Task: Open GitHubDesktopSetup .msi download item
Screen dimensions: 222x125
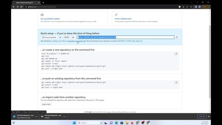Action: pos(24,117)
